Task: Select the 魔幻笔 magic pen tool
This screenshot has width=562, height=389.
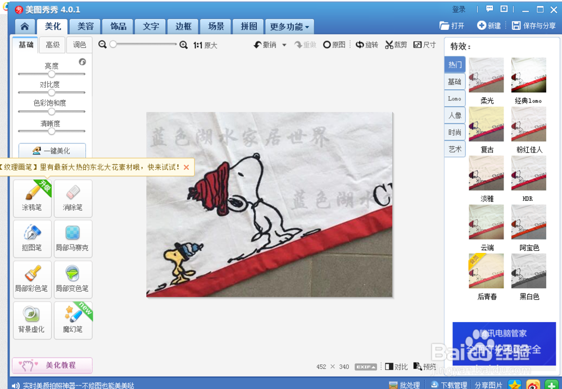Action: pyautogui.click(x=73, y=320)
